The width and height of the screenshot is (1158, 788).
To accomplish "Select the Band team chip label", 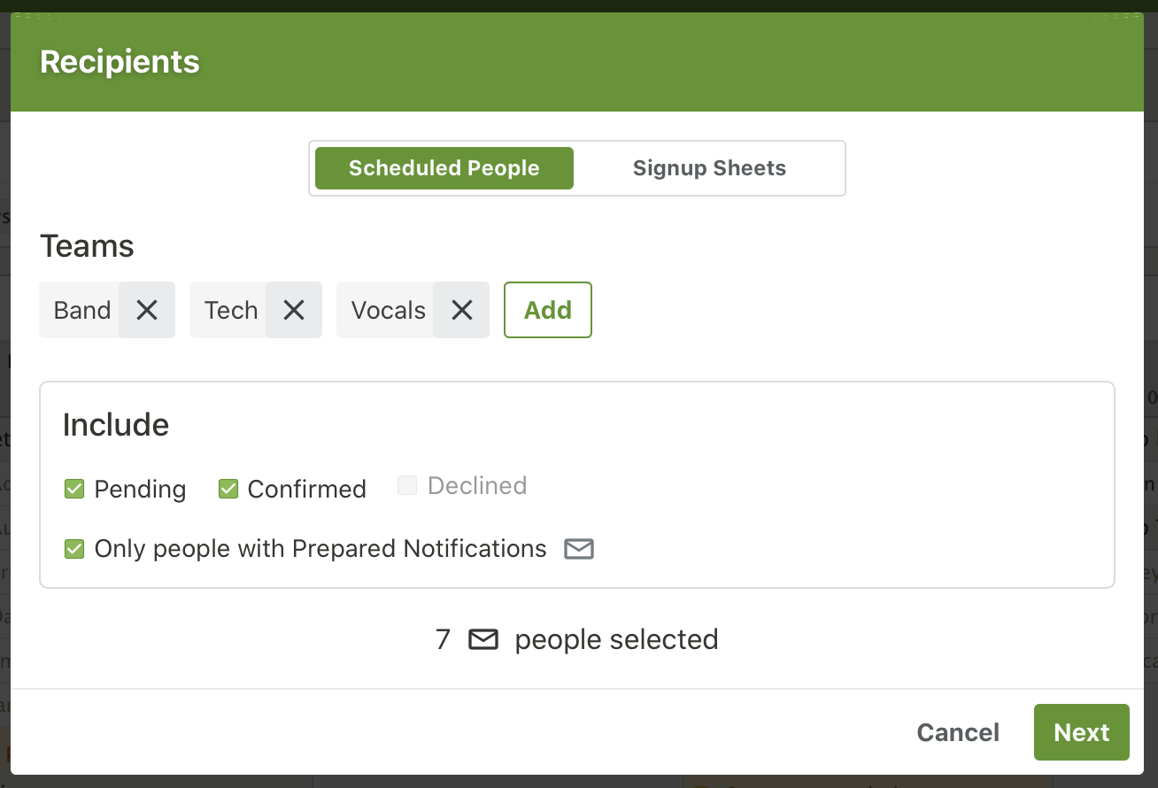I will [82, 310].
